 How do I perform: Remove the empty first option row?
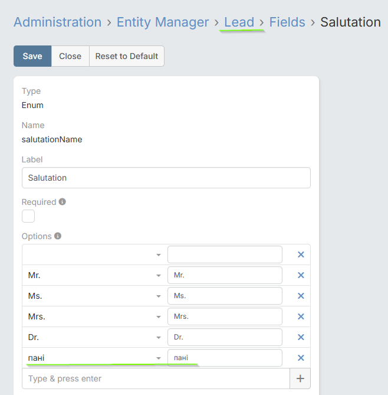click(x=301, y=254)
